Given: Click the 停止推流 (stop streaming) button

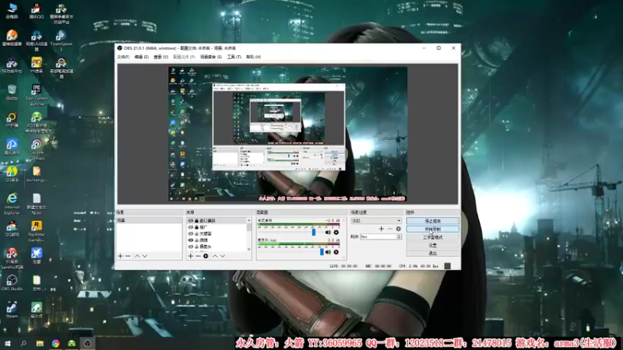Looking at the screenshot, I should pyautogui.click(x=433, y=221).
